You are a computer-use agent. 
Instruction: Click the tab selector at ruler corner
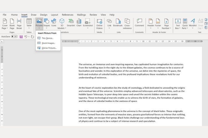point(2,41)
